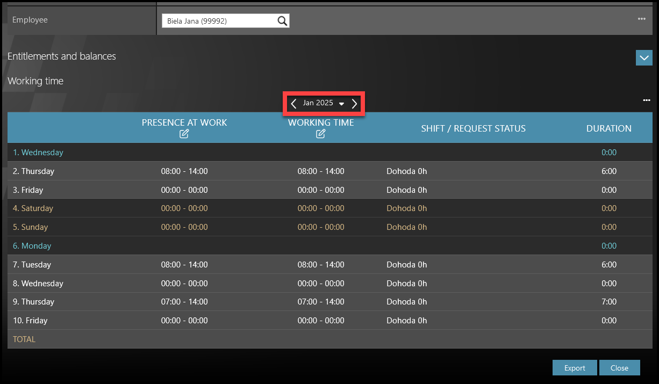Click Dohoda 0h status for 10. Friday
Image resolution: width=659 pixels, height=384 pixels.
[x=406, y=321]
